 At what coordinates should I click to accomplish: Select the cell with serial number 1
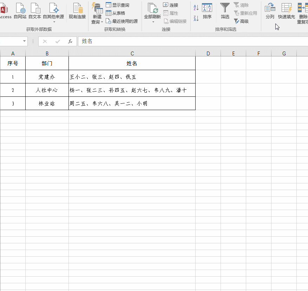pos(13,77)
